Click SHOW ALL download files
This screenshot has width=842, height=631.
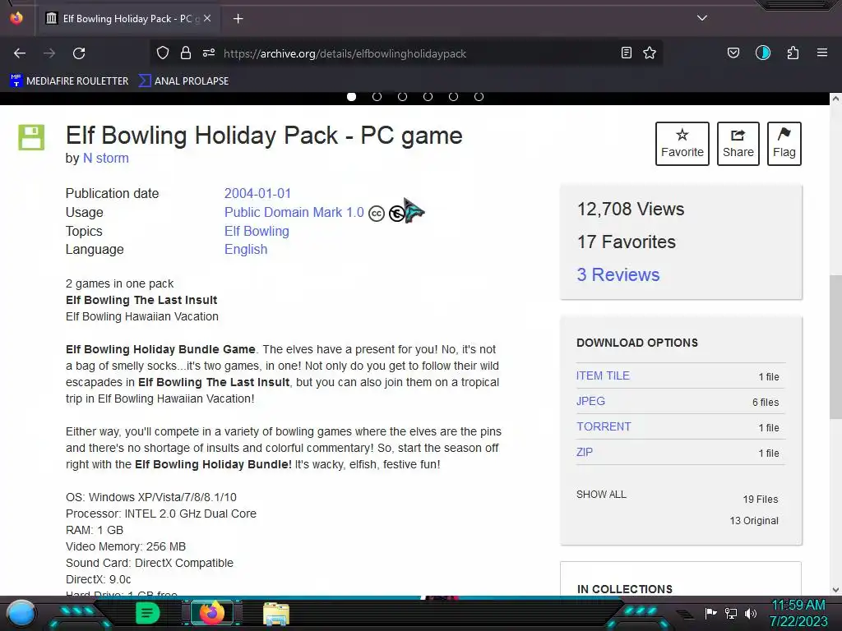[601, 495]
